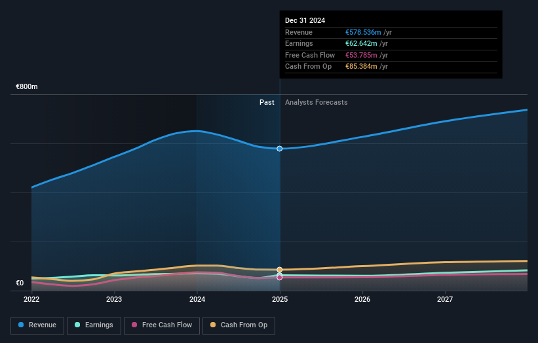Toggle the Earnings legend button

94,325
